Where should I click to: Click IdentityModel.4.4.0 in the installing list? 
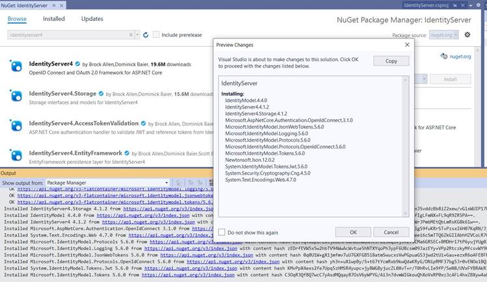(x=246, y=100)
